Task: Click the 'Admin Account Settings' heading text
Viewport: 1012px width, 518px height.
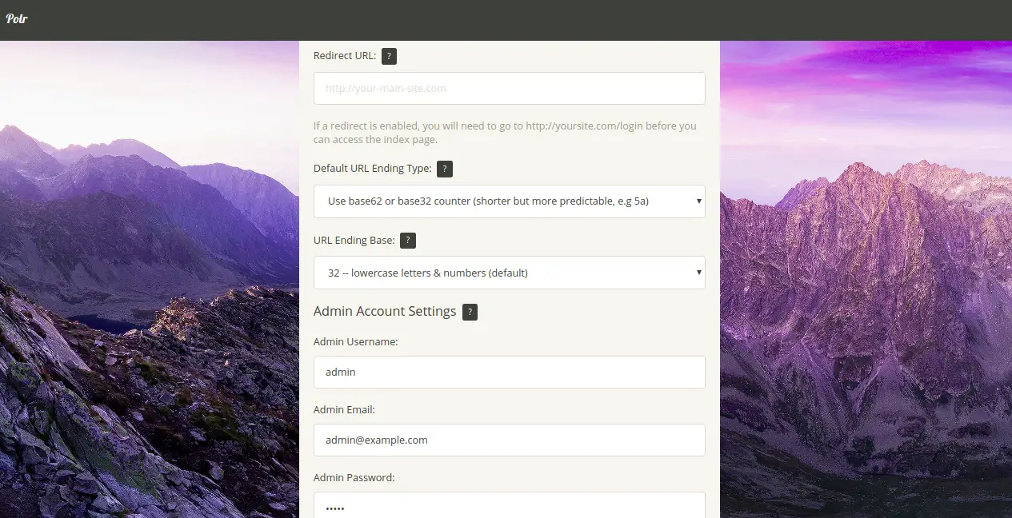Action: pyautogui.click(x=385, y=311)
